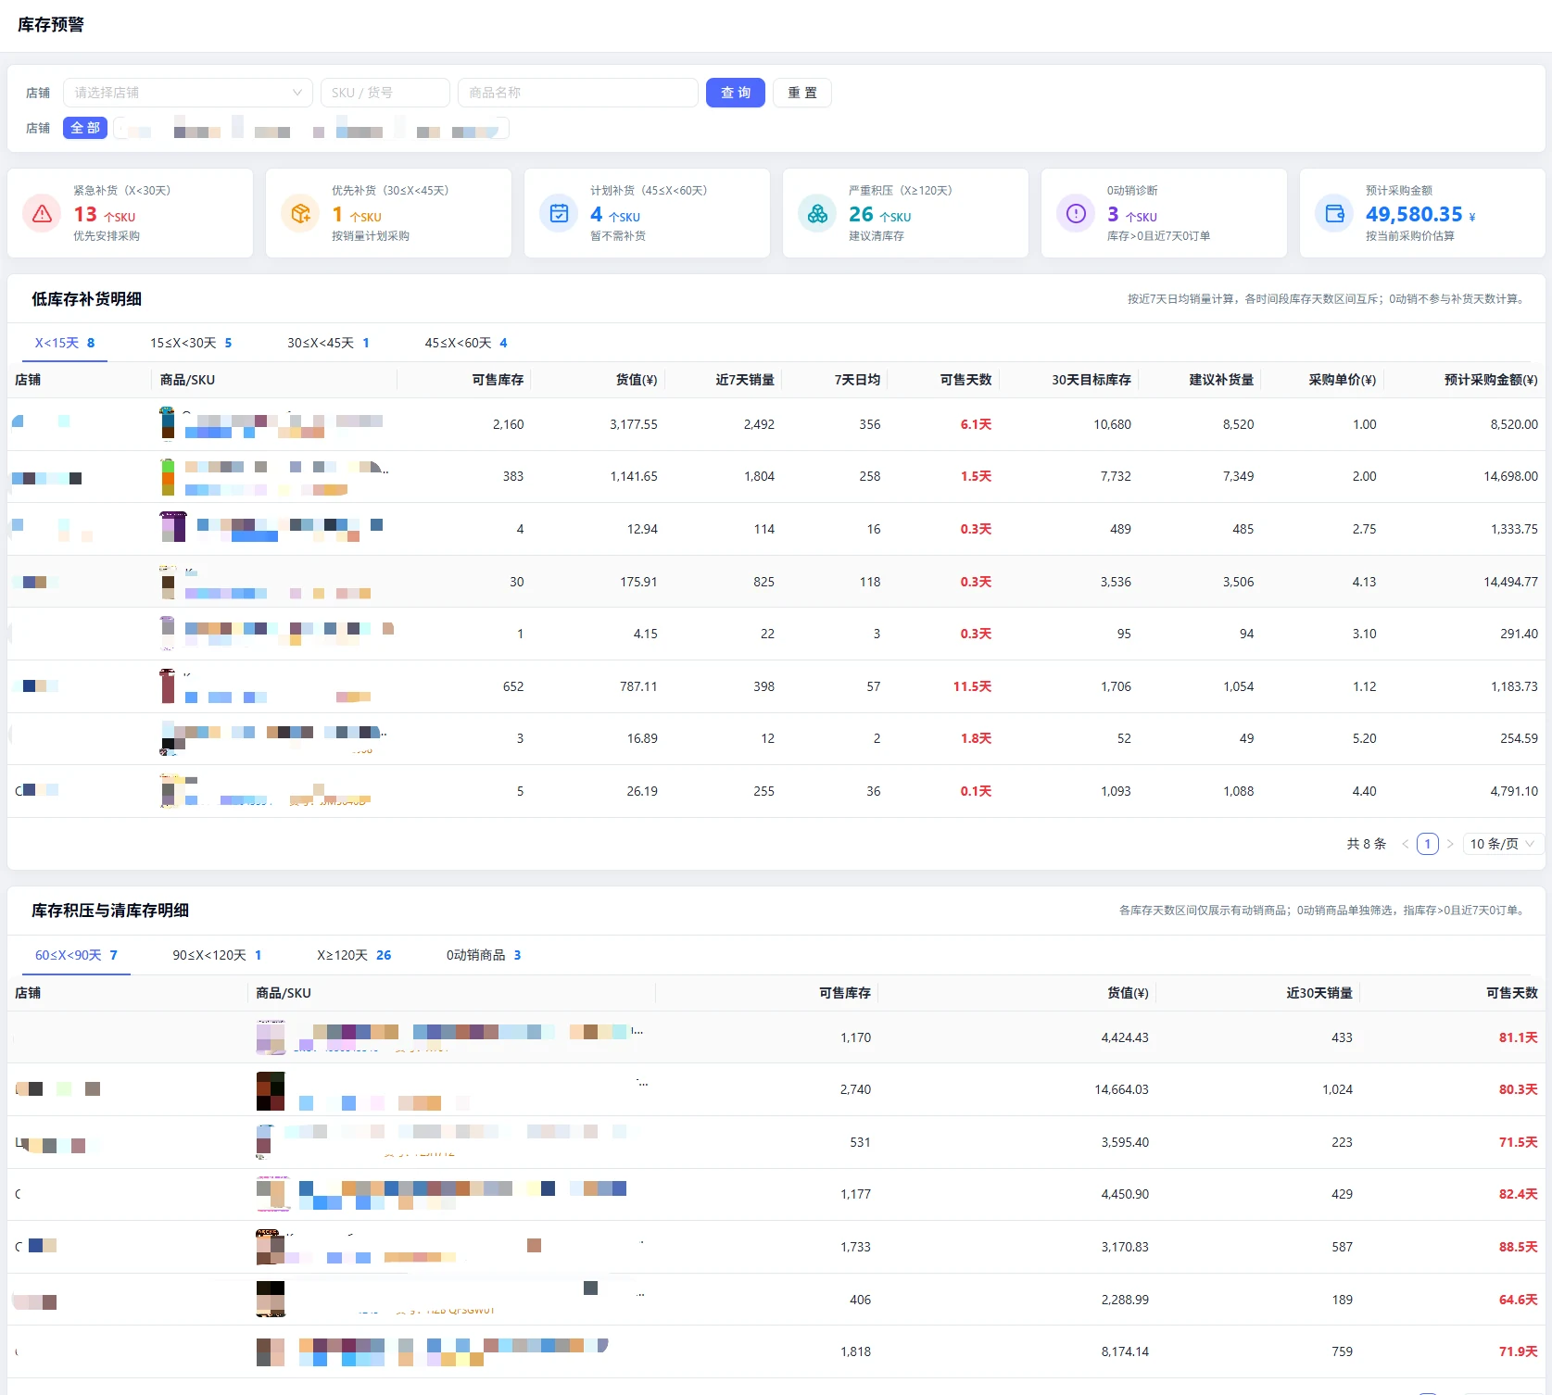Click product thumbnail in the 2,740 stock row
Screen dimensions: 1552x1395
(271, 1091)
